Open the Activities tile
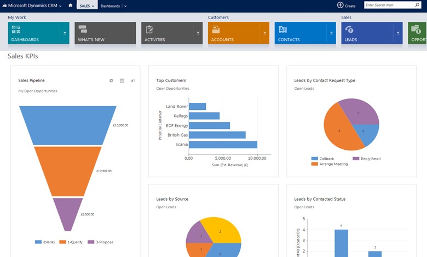This screenshot has height=257, width=427. point(167,33)
